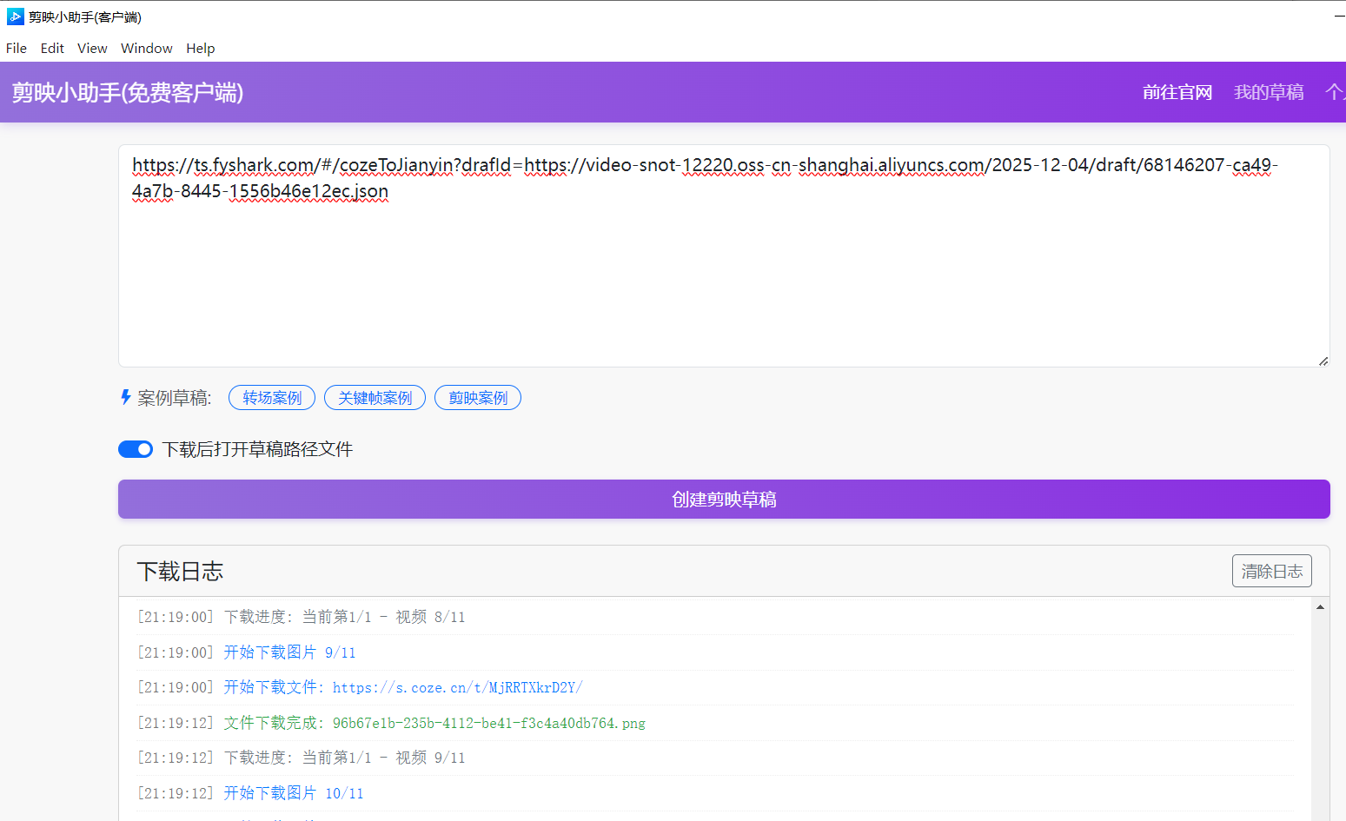Click the 下载日志 panel heading

(x=180, y=572)
